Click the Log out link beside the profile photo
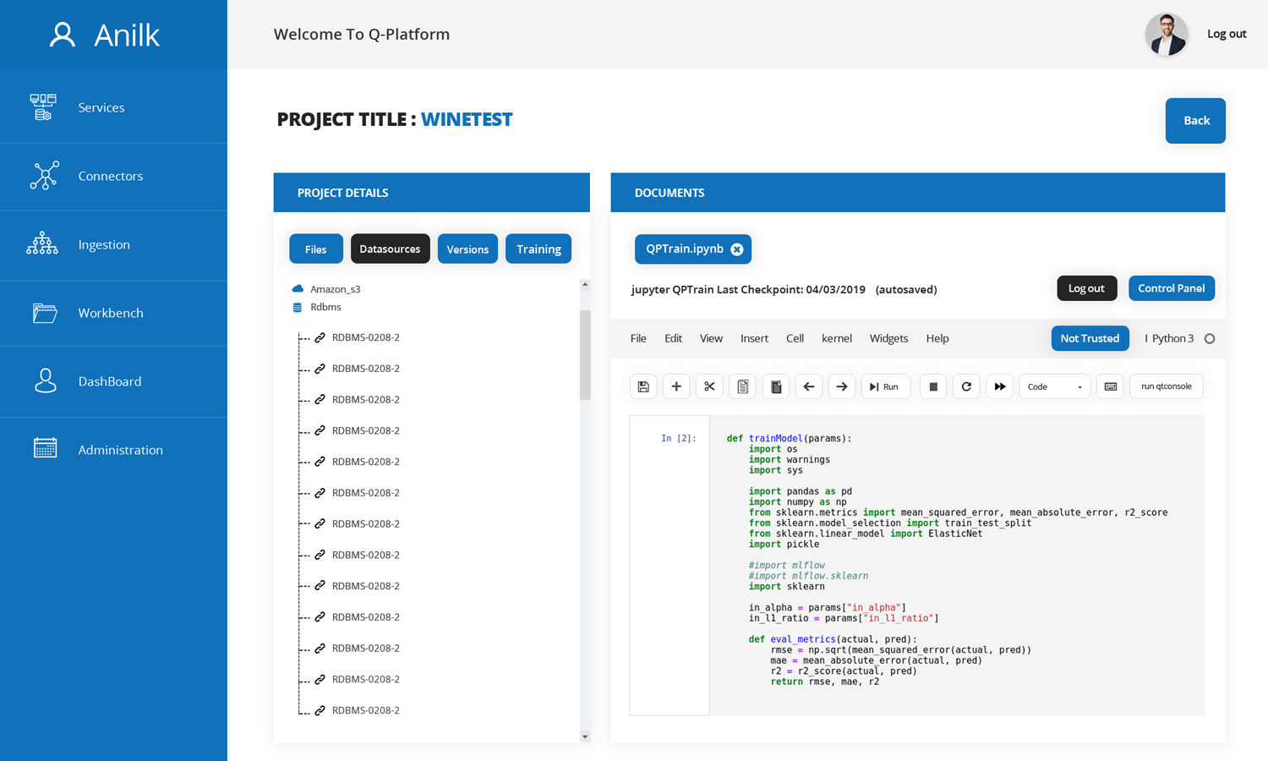Image resolution: width=1268 pixels, height=761 pixels. tap(1227, 34)
